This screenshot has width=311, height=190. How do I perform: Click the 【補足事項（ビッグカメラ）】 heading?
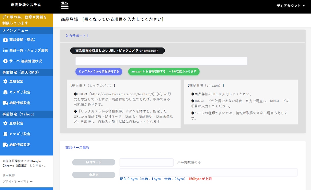[x=92, y=85]
